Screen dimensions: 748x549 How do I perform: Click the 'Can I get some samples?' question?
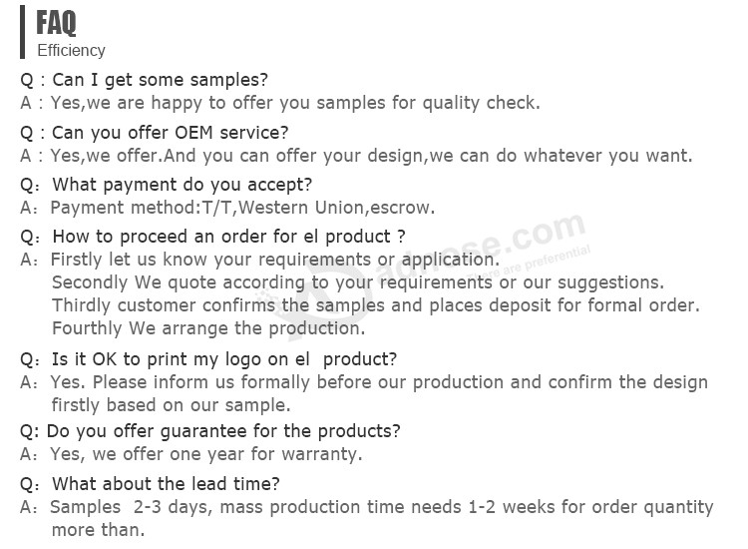pos(144,80)
